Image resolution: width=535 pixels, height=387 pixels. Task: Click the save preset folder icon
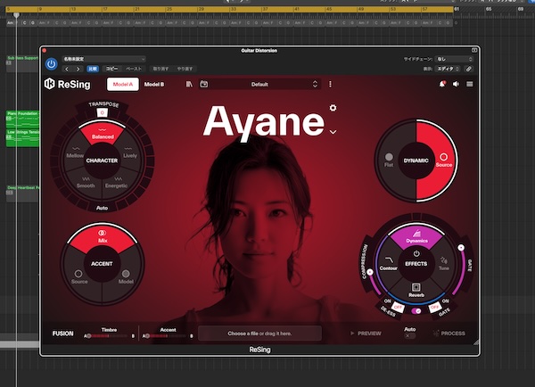[x=204, y=84]
